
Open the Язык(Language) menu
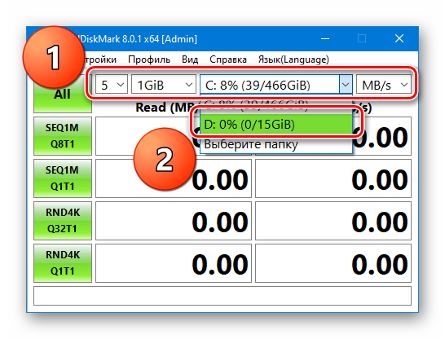pos(293,59)
